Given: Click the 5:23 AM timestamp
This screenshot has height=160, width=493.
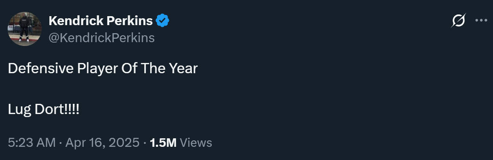Looking at the screenshot, I should click(32, 143).
